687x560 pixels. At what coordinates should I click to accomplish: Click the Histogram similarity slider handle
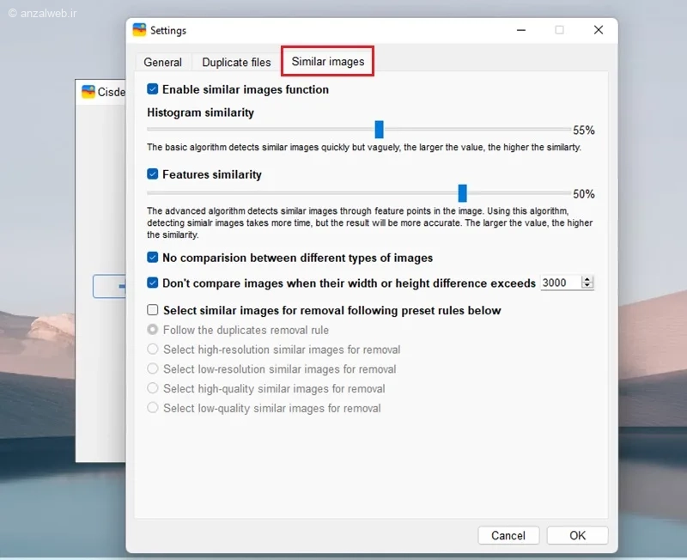pos(380,130)
